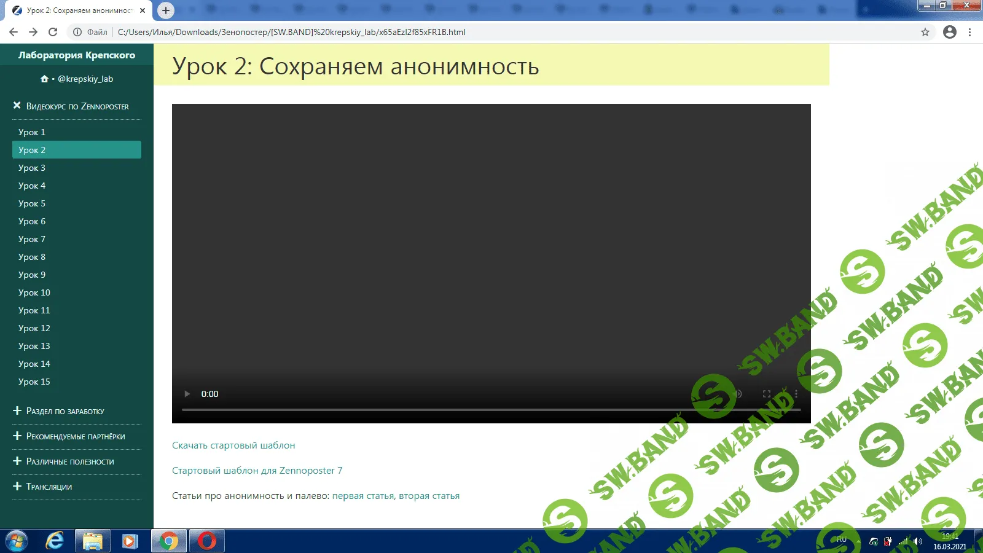Open video player more options menu
Viewport: 983px width, 553px height.
796,394
